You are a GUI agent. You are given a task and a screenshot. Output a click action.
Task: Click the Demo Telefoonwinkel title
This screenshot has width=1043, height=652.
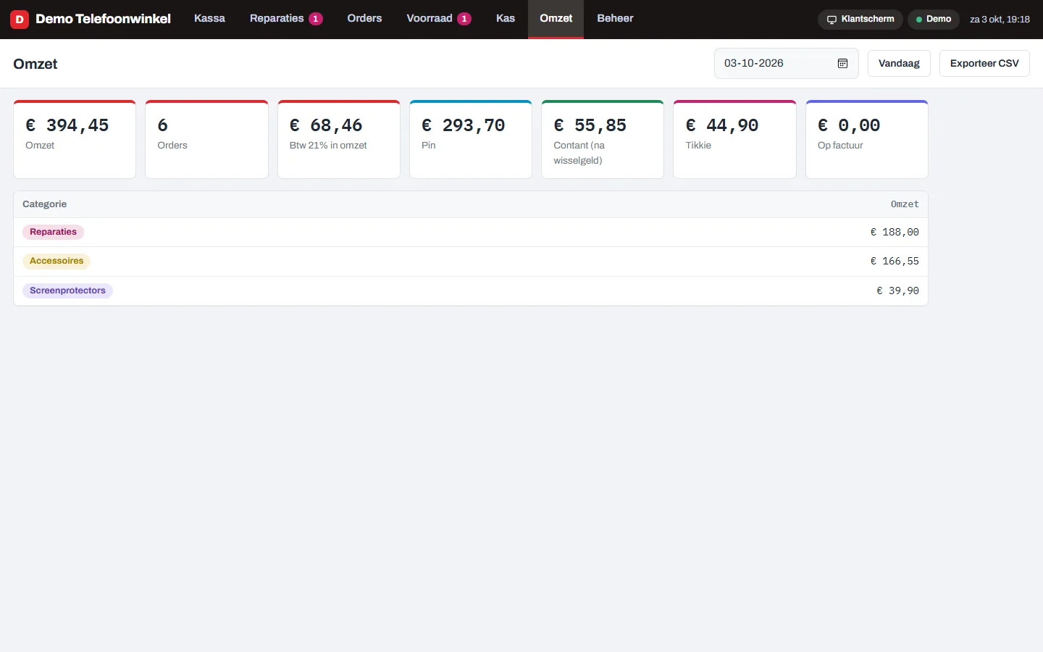(103, 19)
